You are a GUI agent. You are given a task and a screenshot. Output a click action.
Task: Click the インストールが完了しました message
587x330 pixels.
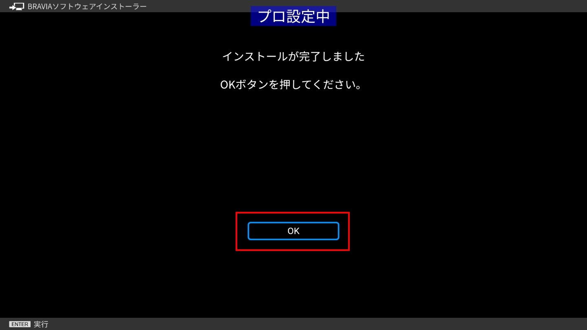coord(293,56)
